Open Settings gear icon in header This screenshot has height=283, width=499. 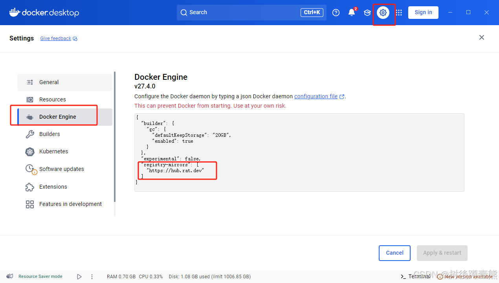[383, 13]
